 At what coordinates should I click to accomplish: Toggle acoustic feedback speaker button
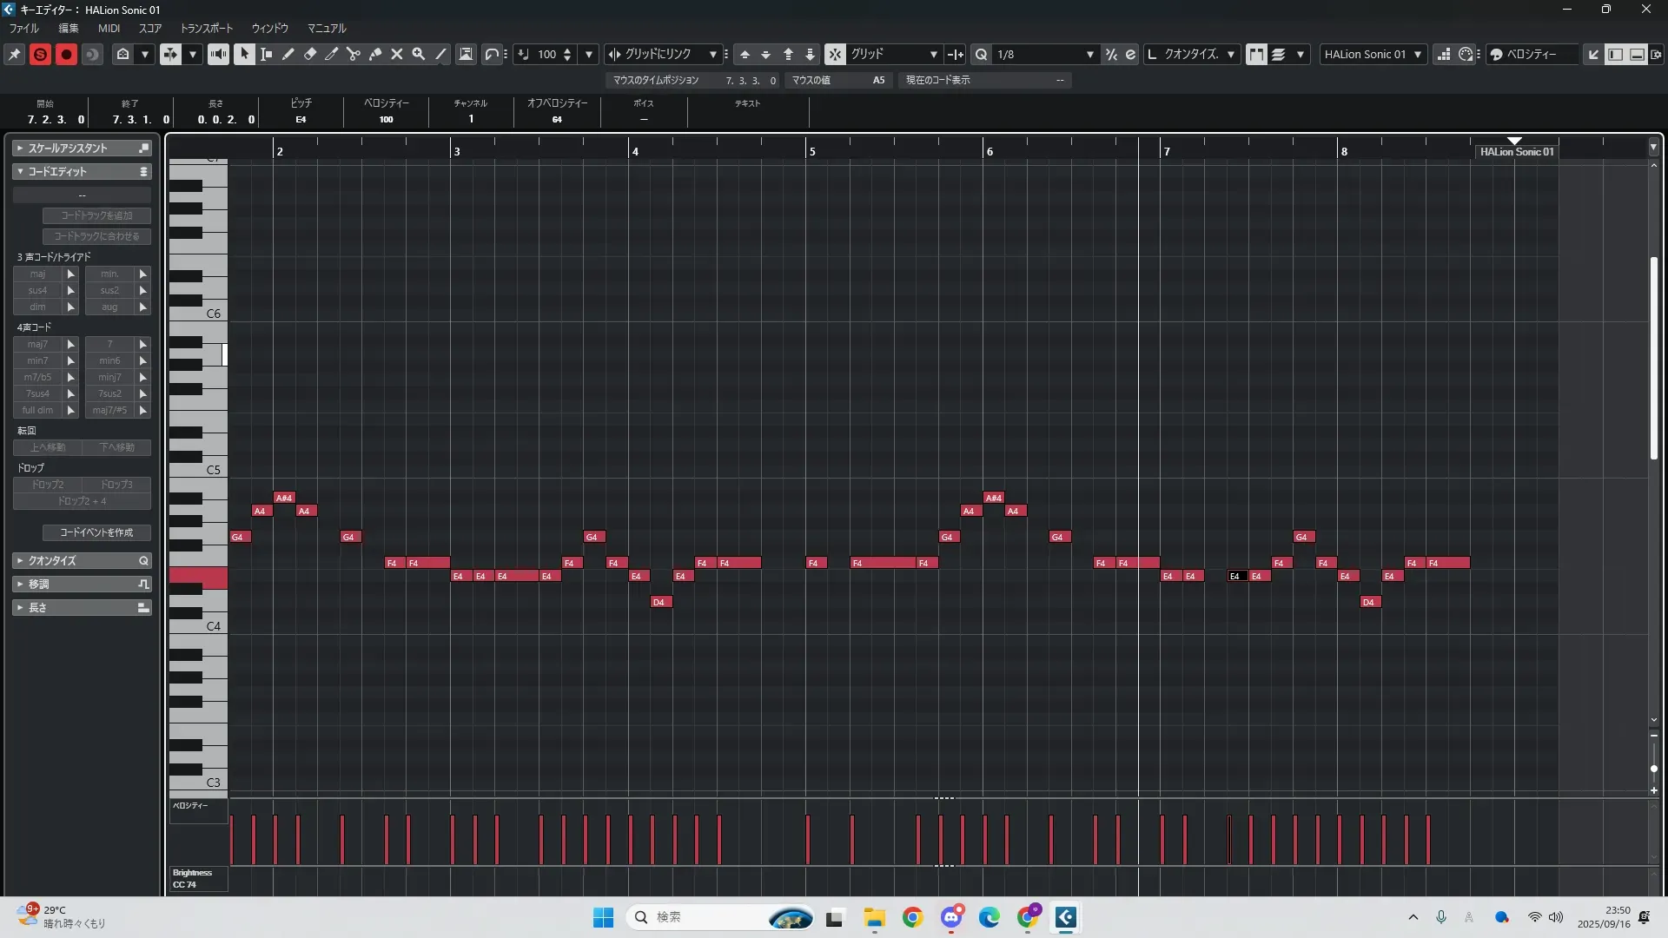point(218,54)
